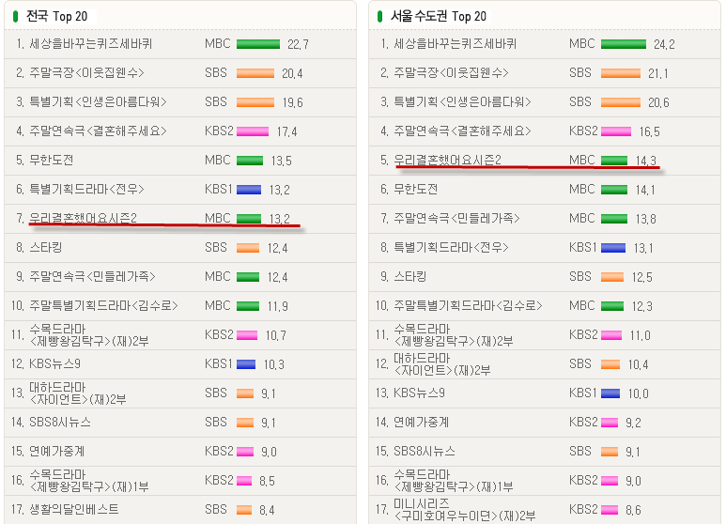Click the orange bar next to 21.1
Image resolution: width=726 pixels, height=524 pixels.
pos(621,73)
